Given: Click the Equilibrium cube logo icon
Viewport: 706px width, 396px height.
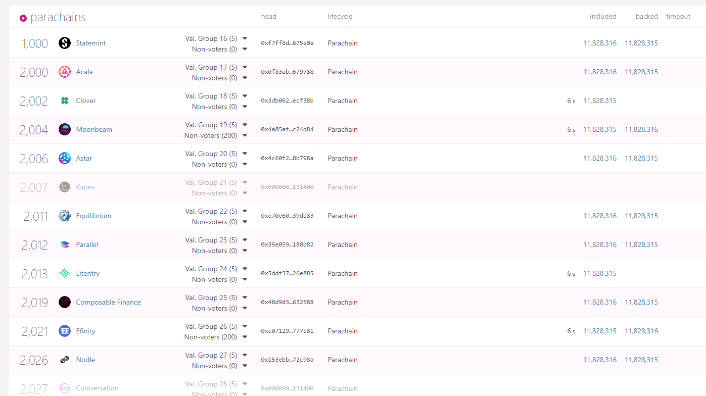Looking at the screenshot, I should 64,216.
